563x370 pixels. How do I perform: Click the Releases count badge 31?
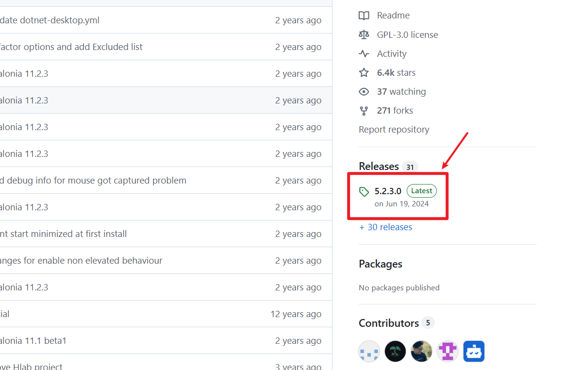(410, 167)
